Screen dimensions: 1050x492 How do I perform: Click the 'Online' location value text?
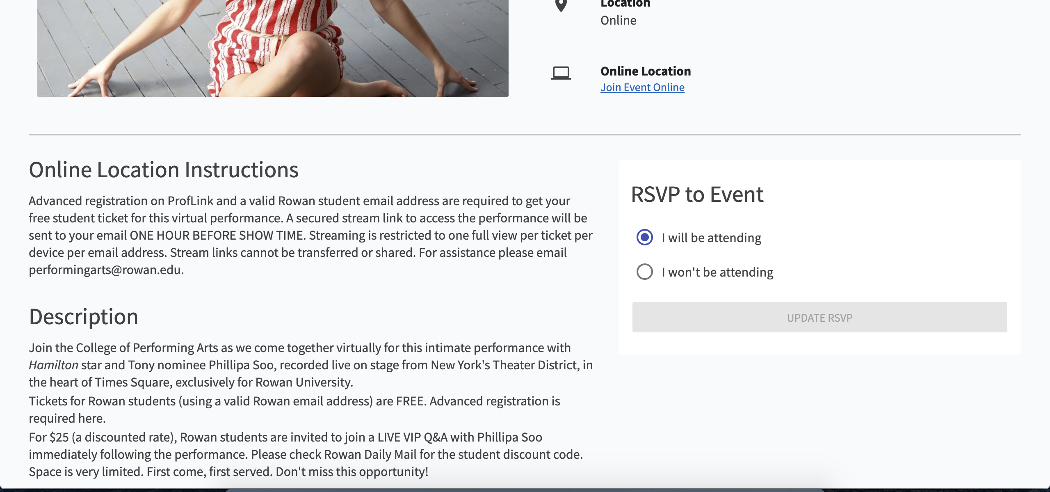pyautogui.click(x=619, y=21)
